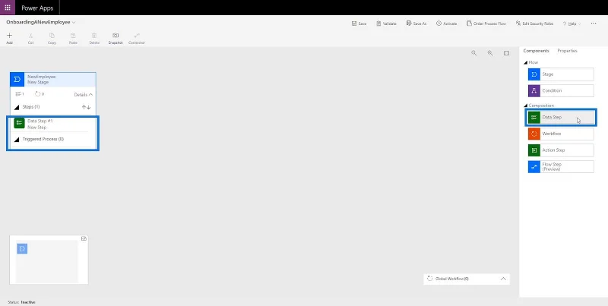Collapse the Triggered Process (0) section
Viewport: 608px width, 306px height.
tap(17, 140)
